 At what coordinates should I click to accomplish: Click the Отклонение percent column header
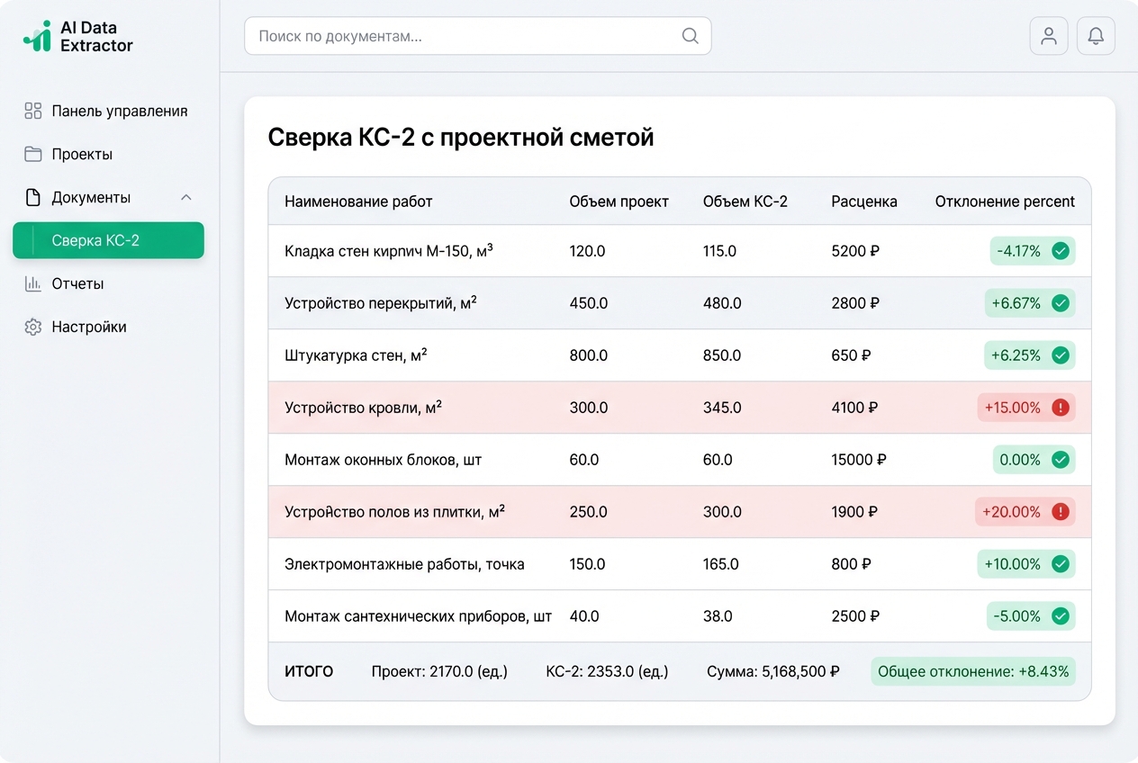coord(1004,202)
